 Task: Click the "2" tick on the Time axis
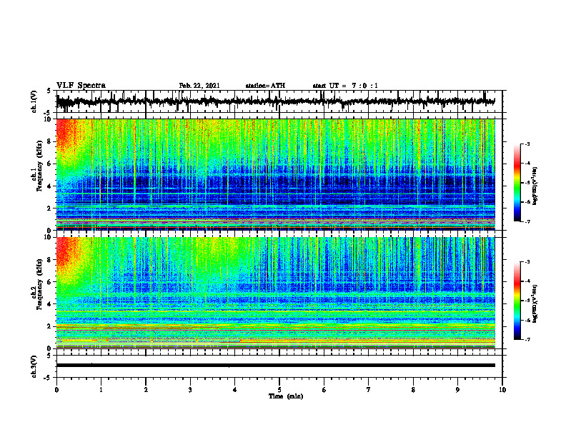[146, 390]
